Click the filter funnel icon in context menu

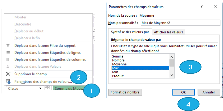(8, 46)
